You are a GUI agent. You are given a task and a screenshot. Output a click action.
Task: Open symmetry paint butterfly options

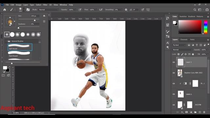pyautogui.click(x=148, y=10)
